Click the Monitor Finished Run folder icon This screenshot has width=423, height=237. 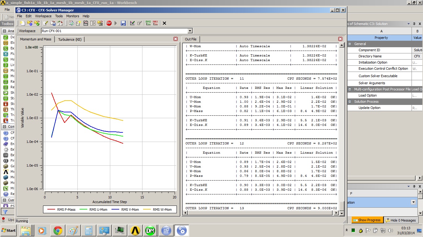click(37, 23)
